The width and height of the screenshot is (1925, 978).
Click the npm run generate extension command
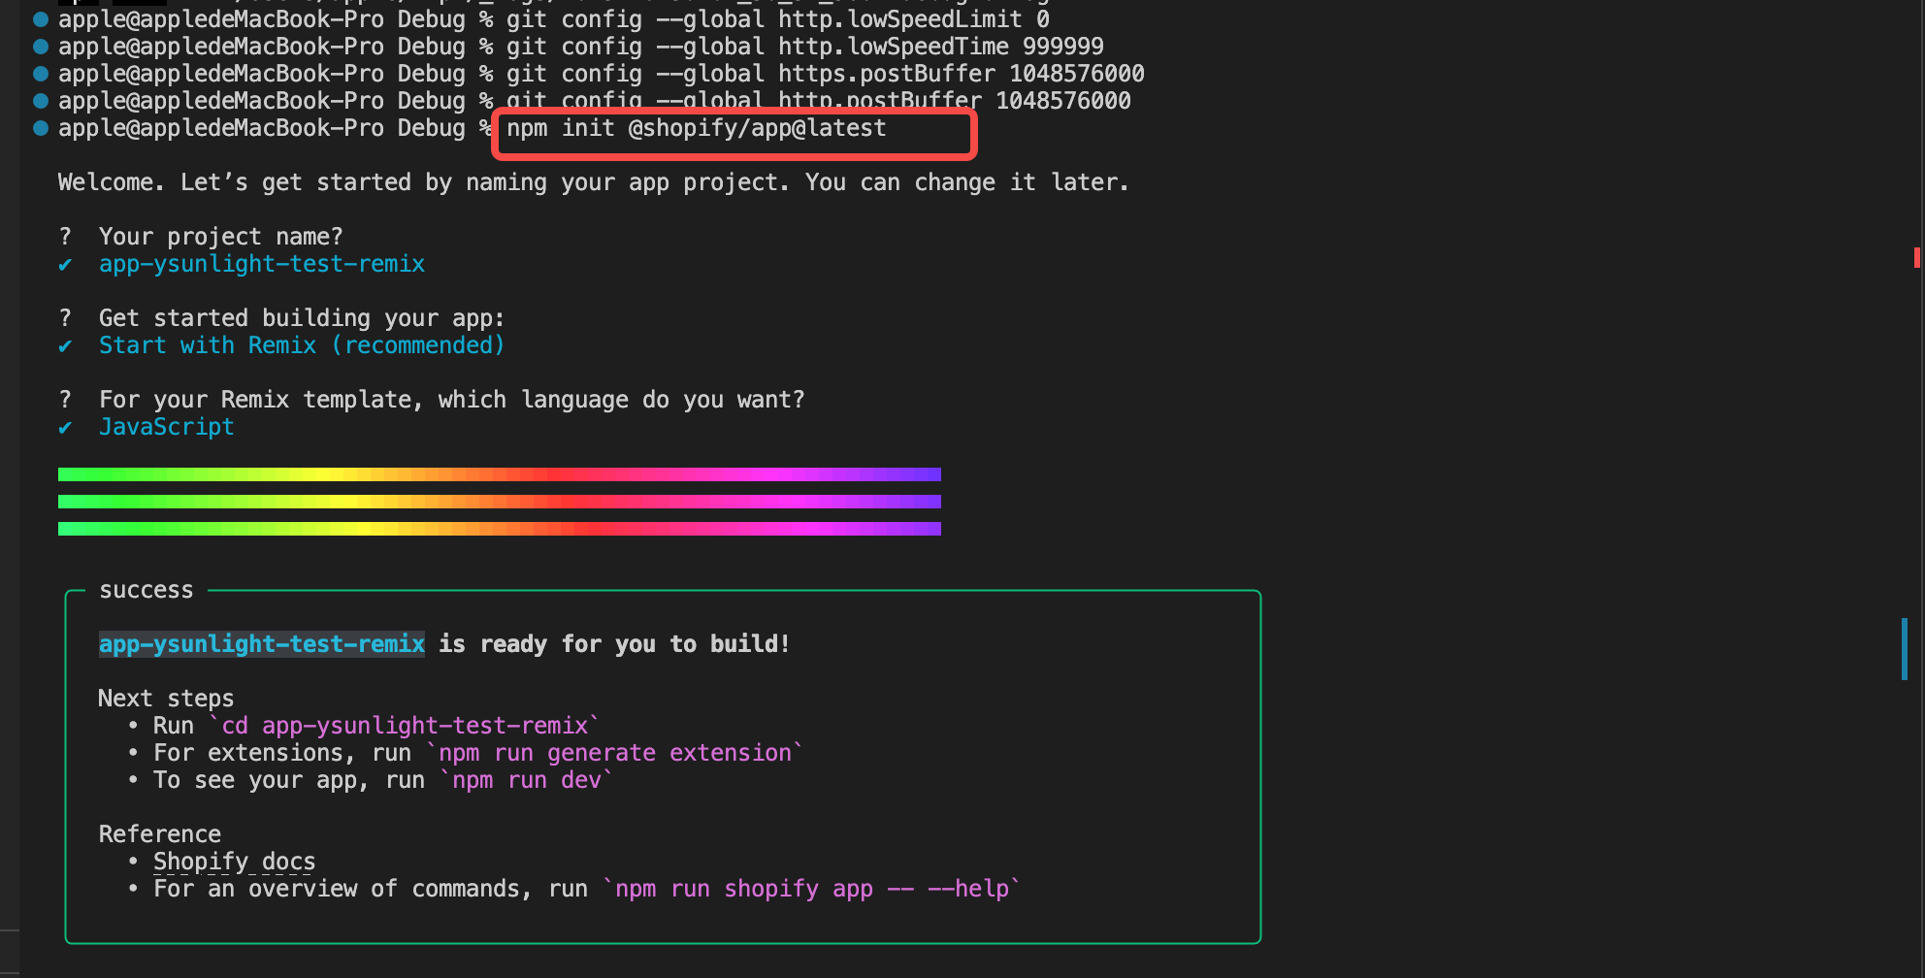[615, 753]
